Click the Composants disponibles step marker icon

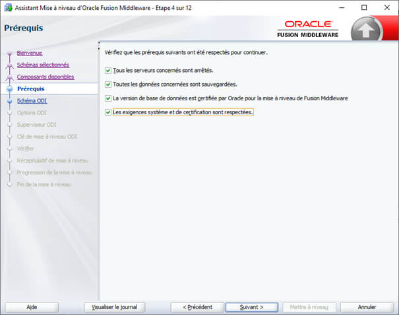[x=10, y=77]
